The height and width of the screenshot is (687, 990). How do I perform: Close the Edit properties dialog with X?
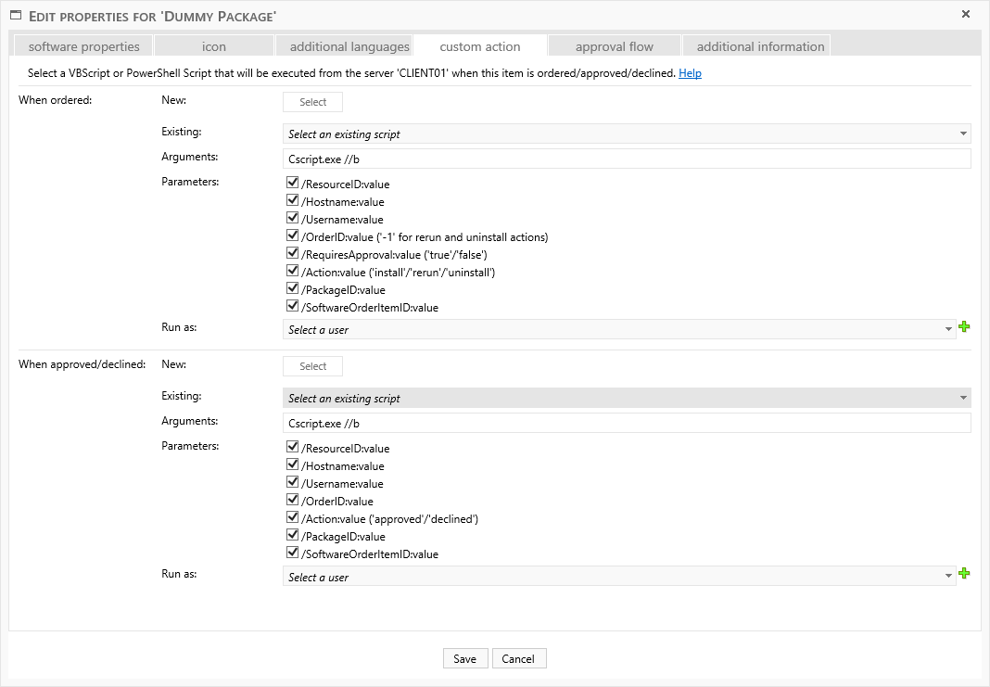click(965, 14)
